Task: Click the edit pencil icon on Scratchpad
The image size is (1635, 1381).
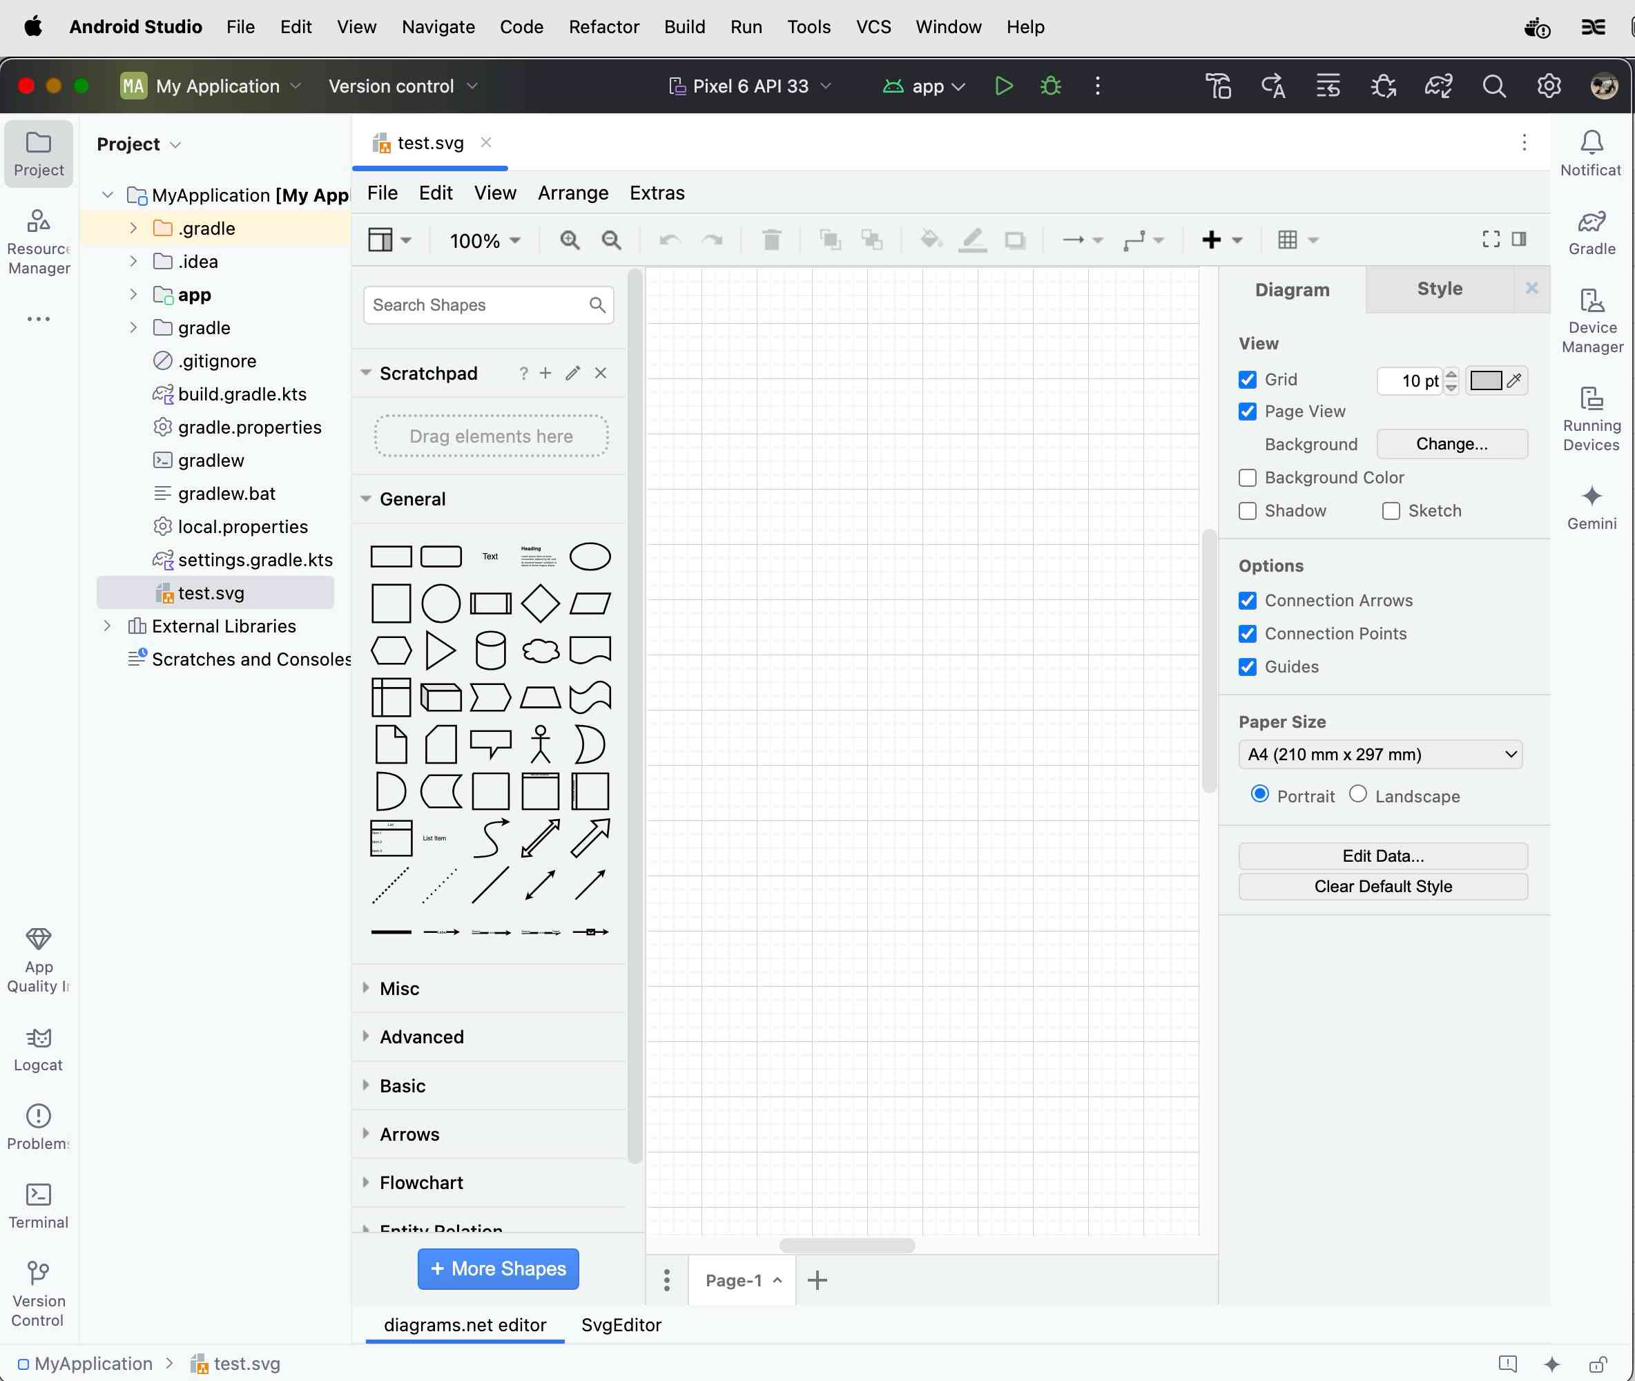Action: 573,374
